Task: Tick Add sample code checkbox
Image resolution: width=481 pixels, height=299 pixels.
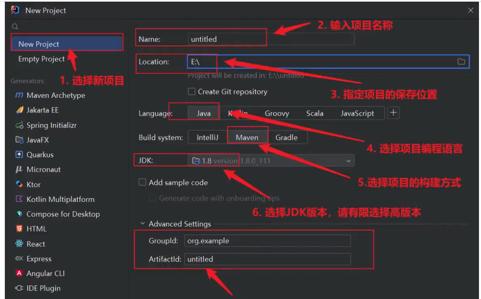Action: pyautogui.click(x=142, y=182)
